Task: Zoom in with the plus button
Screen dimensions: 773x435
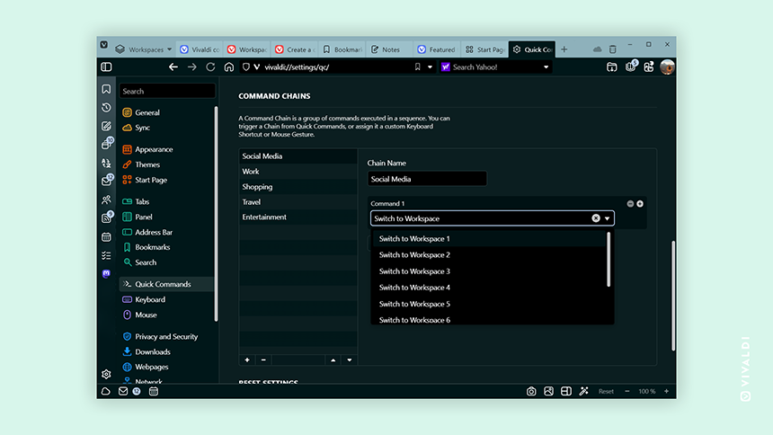Action: click(x=667, y=392)
